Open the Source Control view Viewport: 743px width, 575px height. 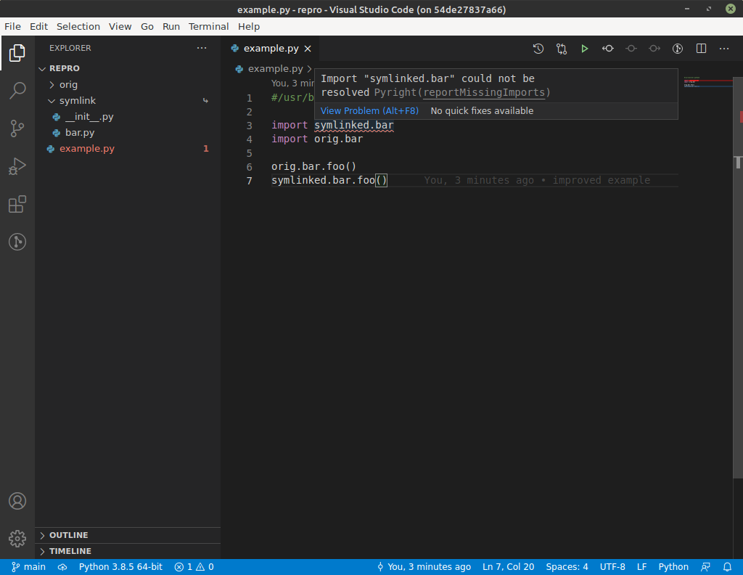(17, 129)
